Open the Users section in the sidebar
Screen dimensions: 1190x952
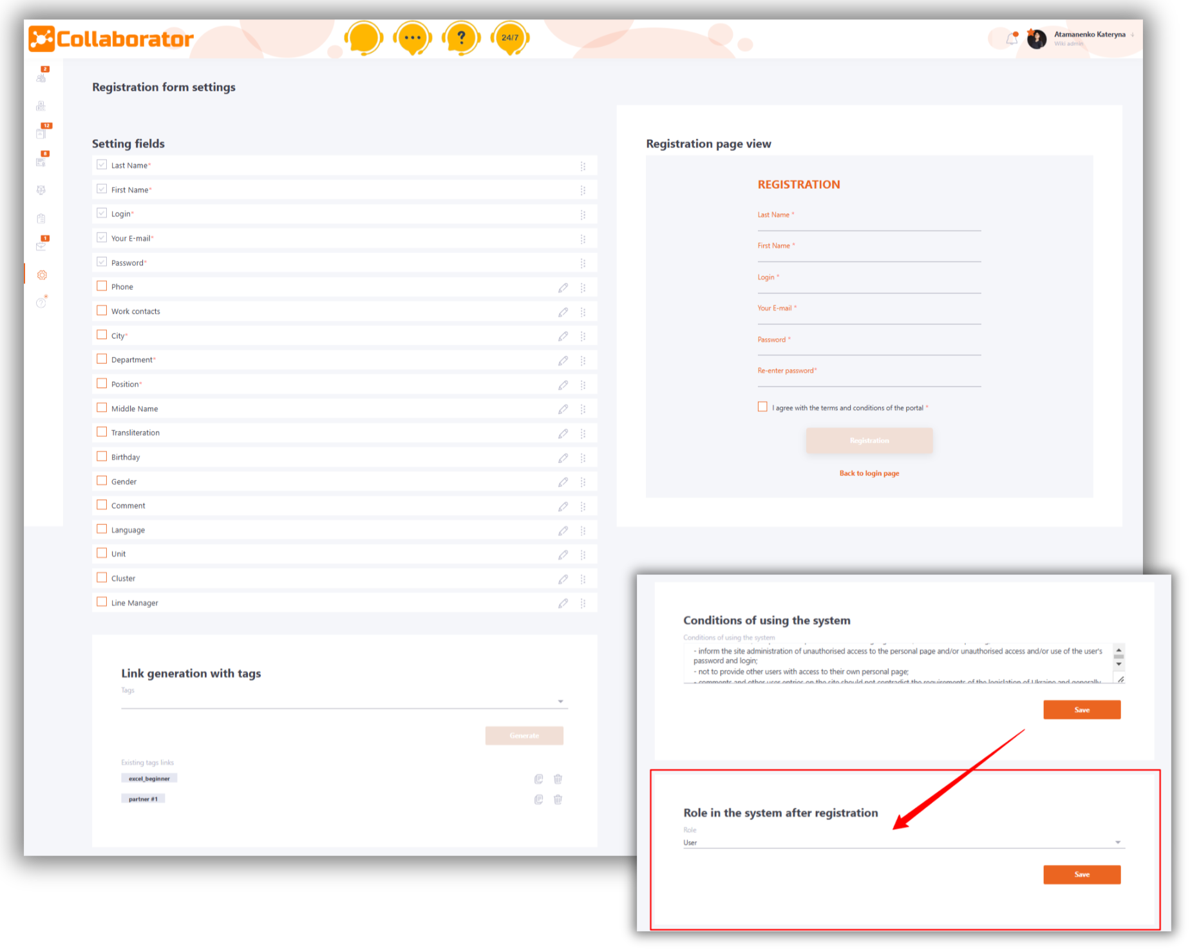coord(41,77)
